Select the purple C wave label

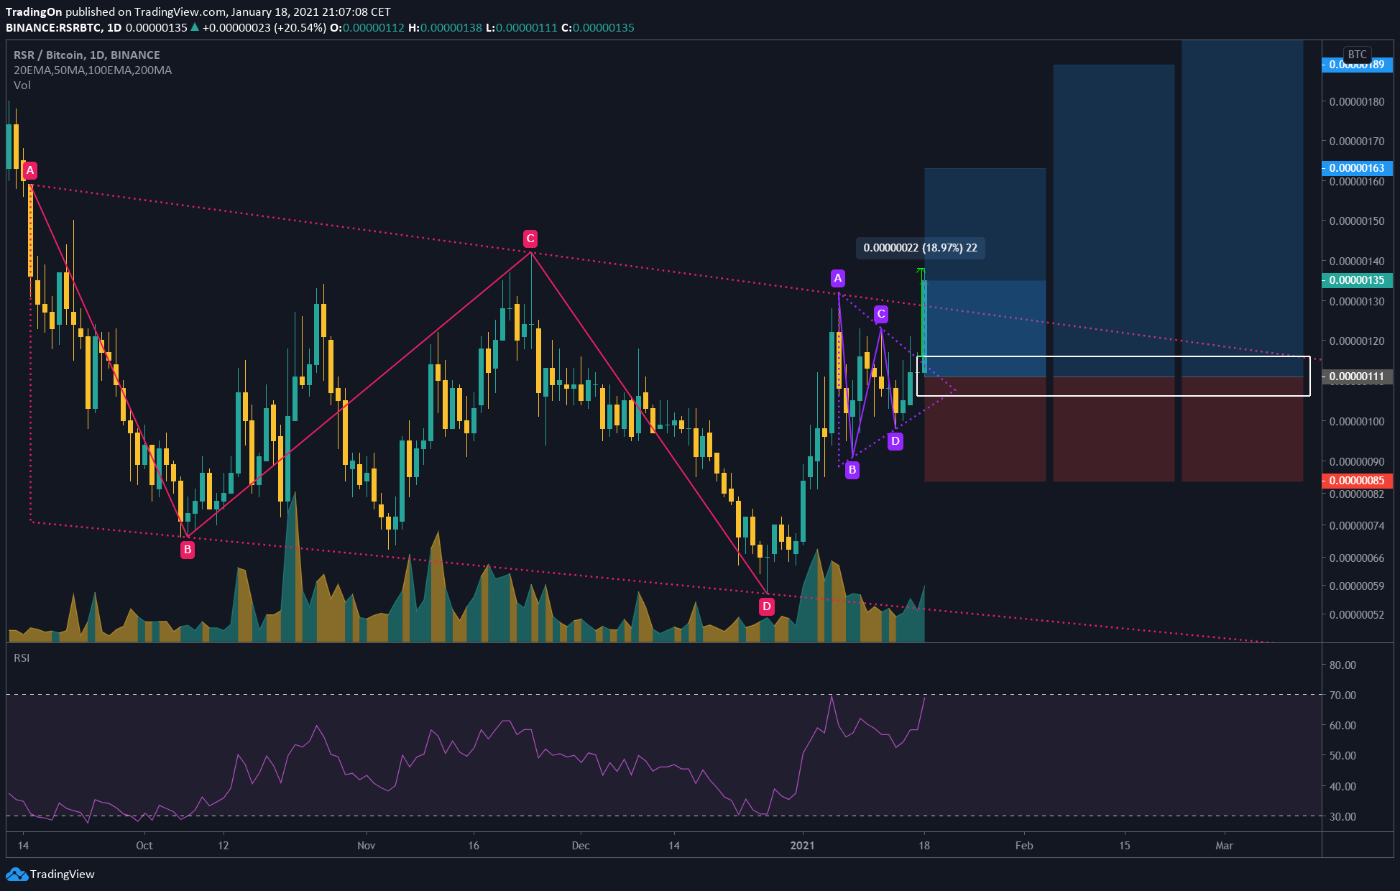point(881,314)
